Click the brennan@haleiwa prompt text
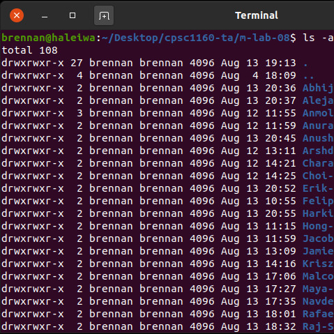The width and height of the screenshot is (334, 334). tap(48, 38)
